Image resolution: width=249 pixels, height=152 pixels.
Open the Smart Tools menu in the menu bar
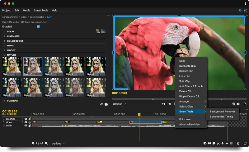(41, 10)
